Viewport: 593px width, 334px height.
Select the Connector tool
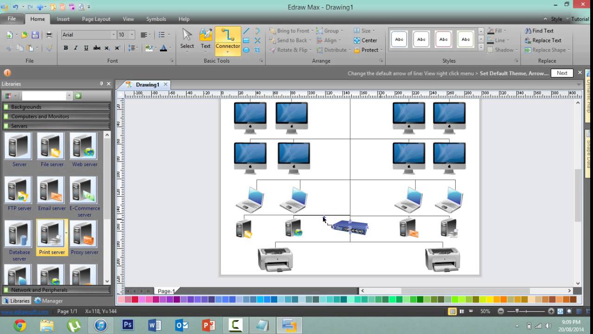click(x=228, y=41)
